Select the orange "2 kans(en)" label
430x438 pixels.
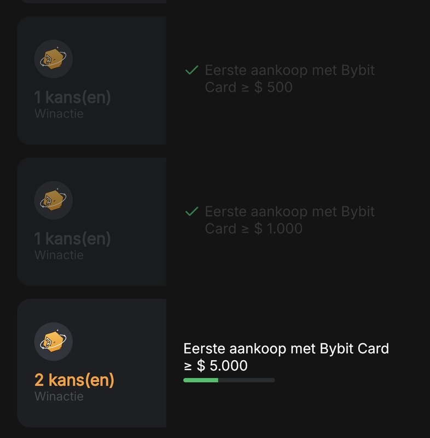click(x=74, y=379)
